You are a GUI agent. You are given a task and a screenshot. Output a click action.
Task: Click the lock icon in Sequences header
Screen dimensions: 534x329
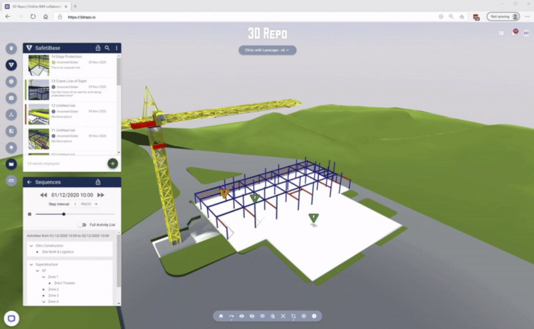tap(97, 182)
